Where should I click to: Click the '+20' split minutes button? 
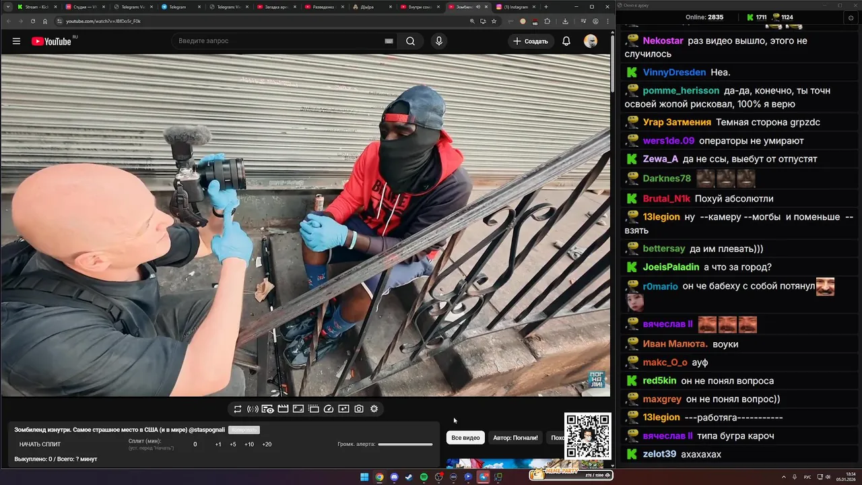click(267, 445)
